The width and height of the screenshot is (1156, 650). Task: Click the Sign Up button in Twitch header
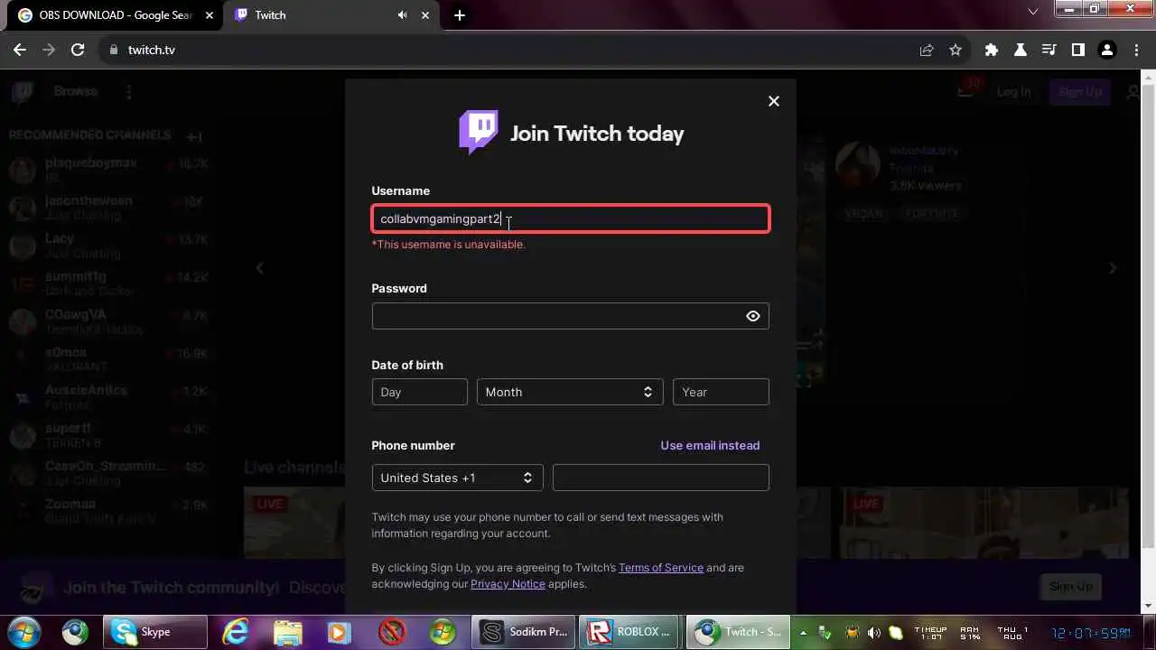(x=1080, y=91)
